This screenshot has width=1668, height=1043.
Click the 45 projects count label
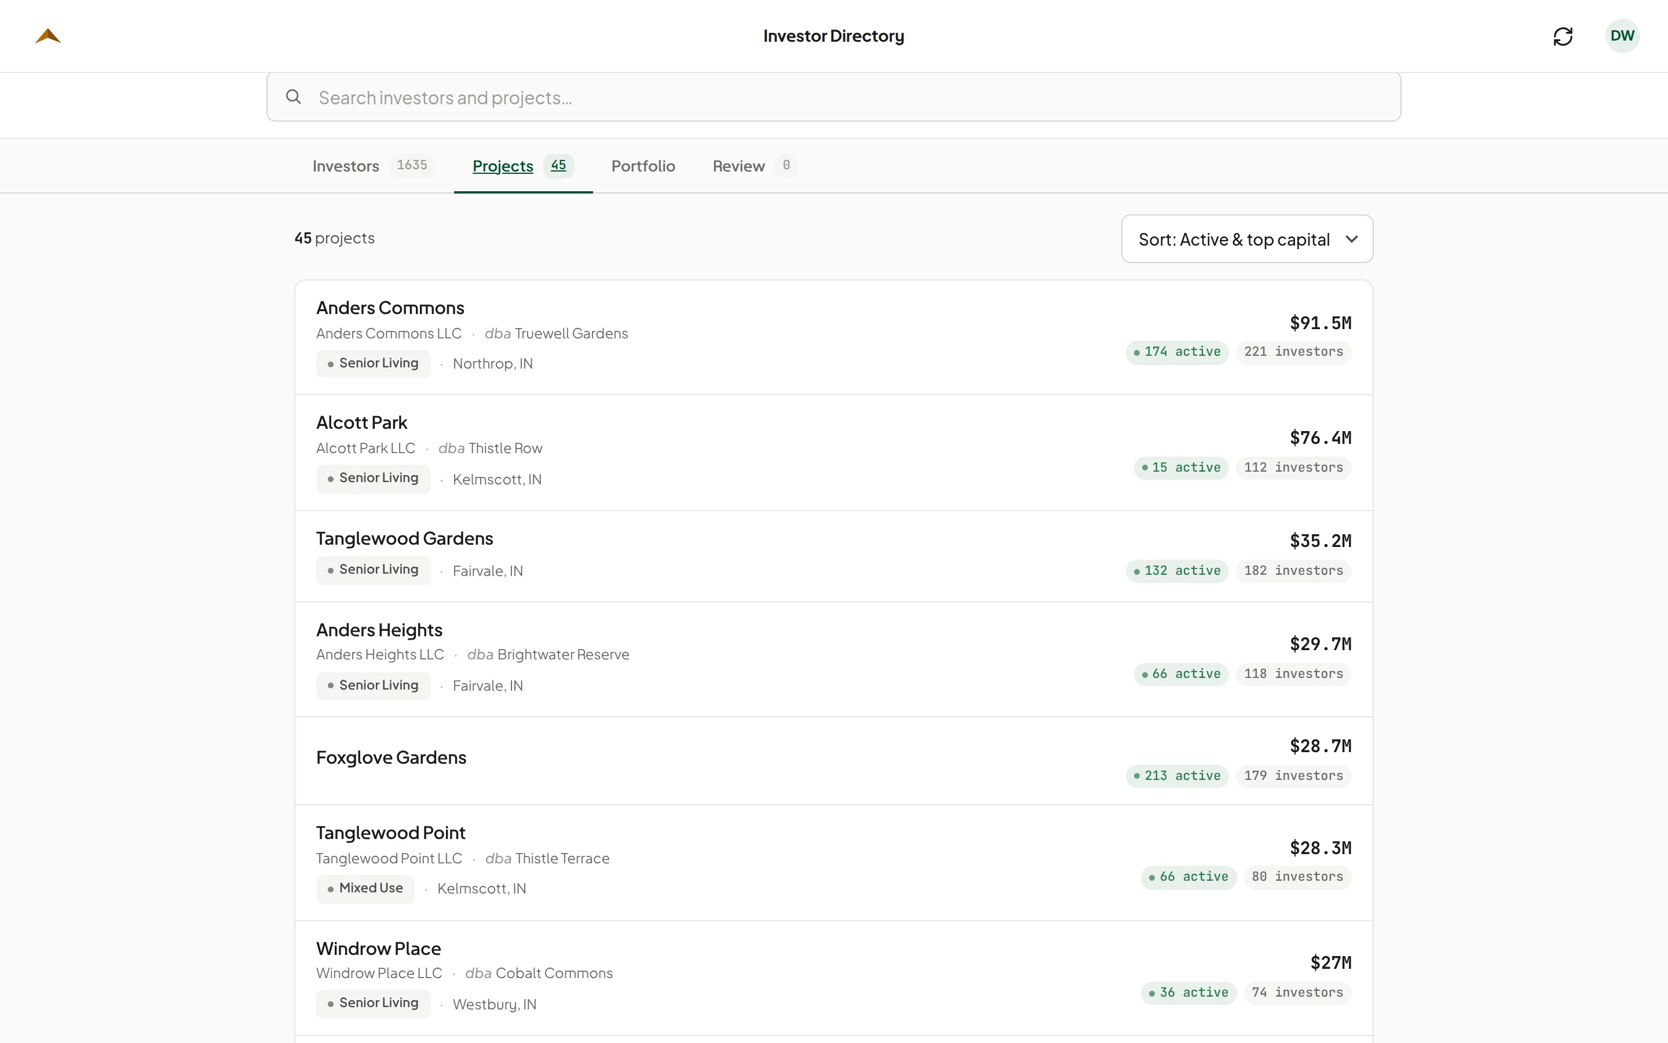334,239
